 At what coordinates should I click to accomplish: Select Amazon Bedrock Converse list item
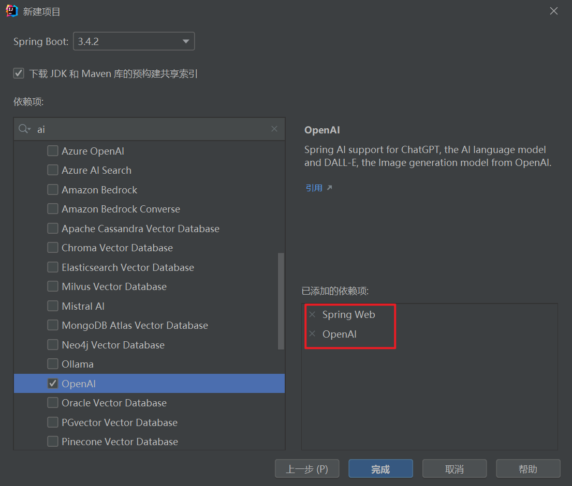121,209
